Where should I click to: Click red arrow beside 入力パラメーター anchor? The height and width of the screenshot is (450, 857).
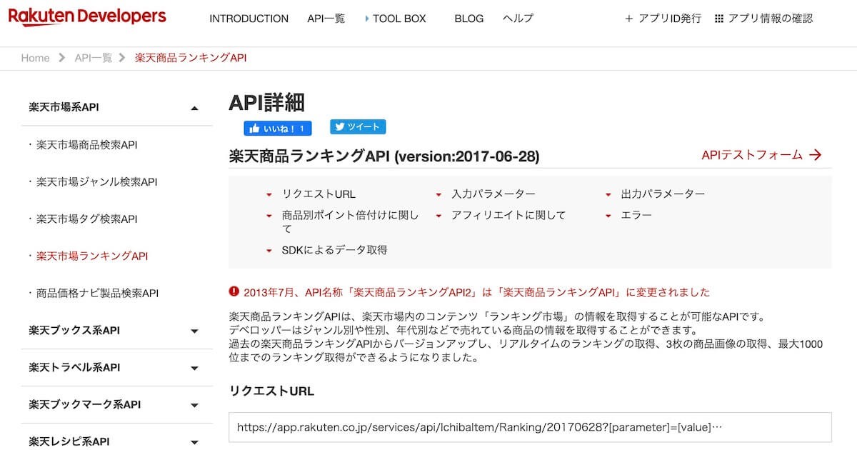pyautogui.click(x=438, y=194)
